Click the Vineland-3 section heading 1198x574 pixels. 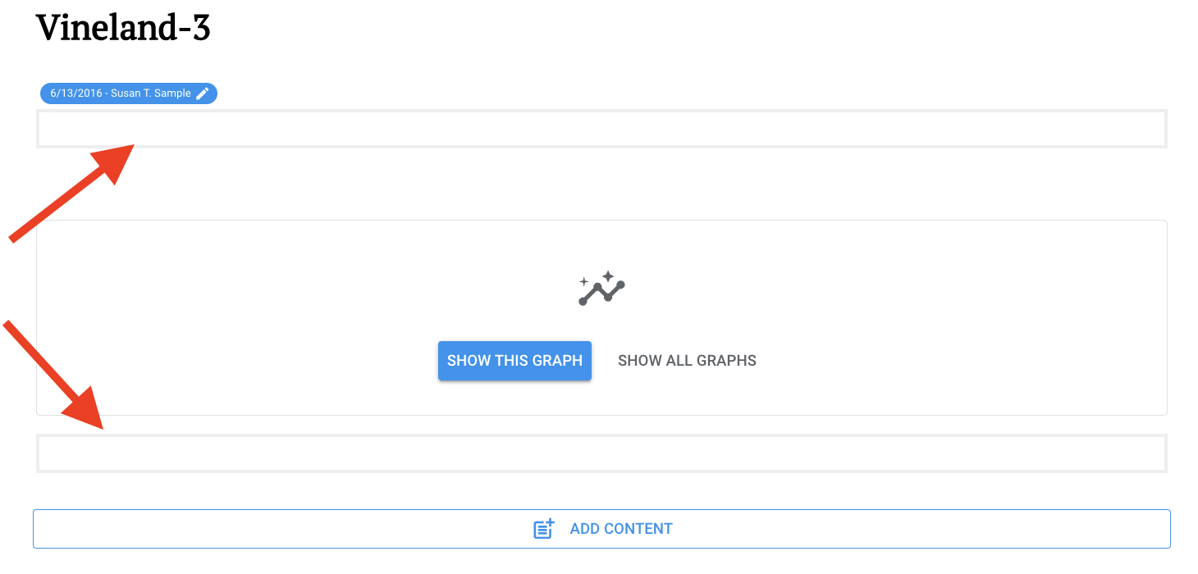point(123,28)
